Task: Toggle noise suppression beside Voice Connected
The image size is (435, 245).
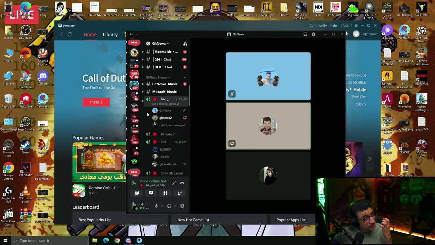Action: point(174,183)
